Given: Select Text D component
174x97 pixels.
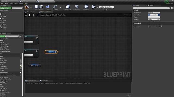Looking at the screenshot, I should [x=4, y=28].
